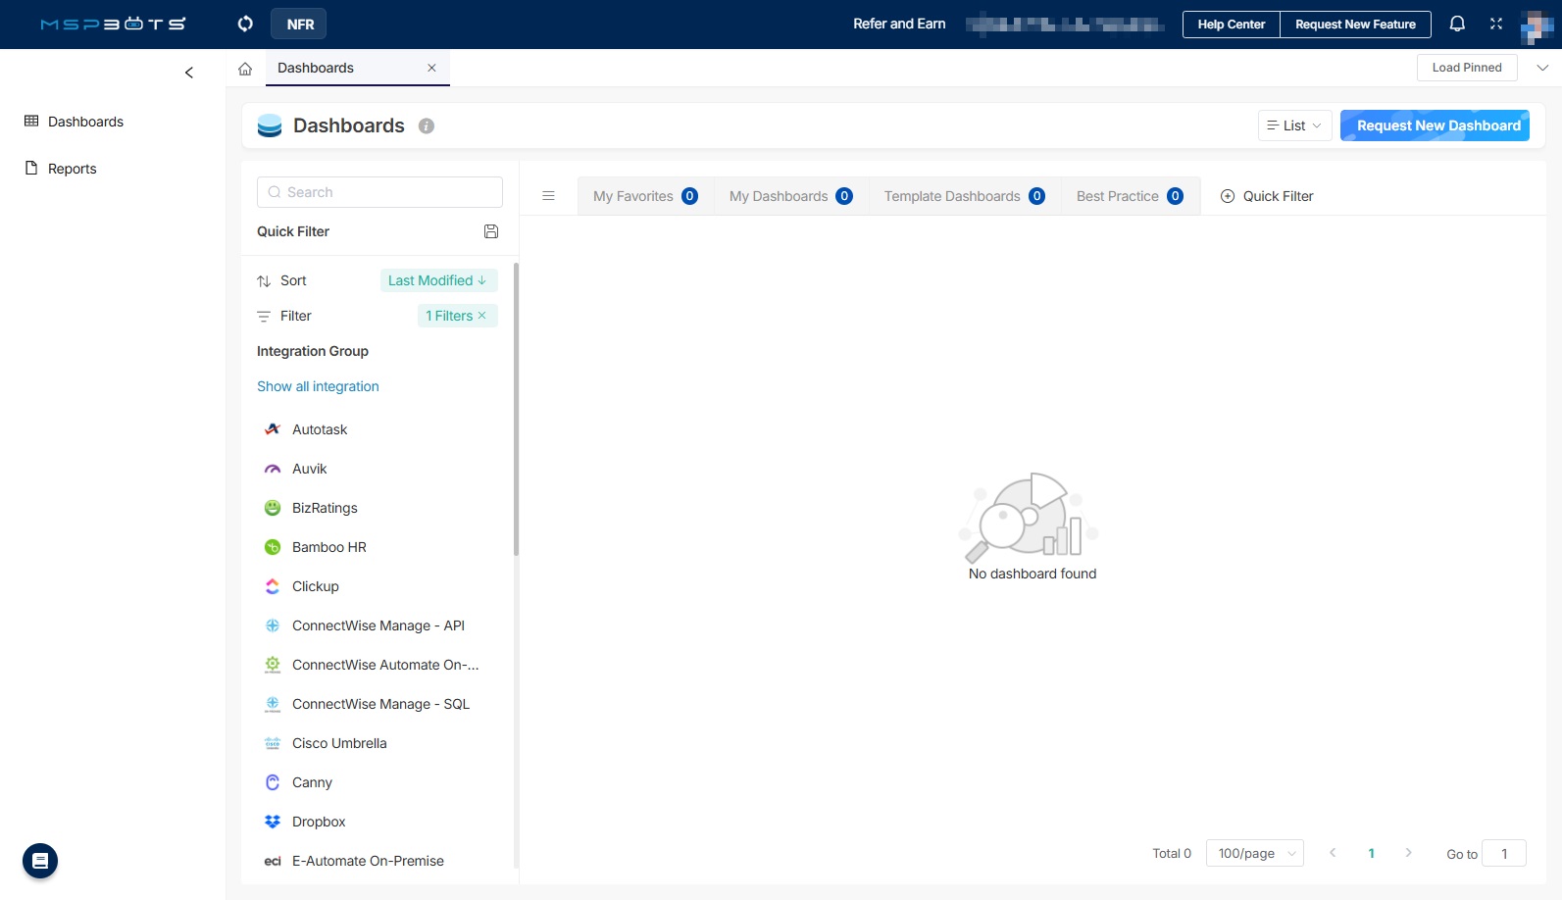Click Show all integration link
1562x900 pixels.
[x=318, y=386]
